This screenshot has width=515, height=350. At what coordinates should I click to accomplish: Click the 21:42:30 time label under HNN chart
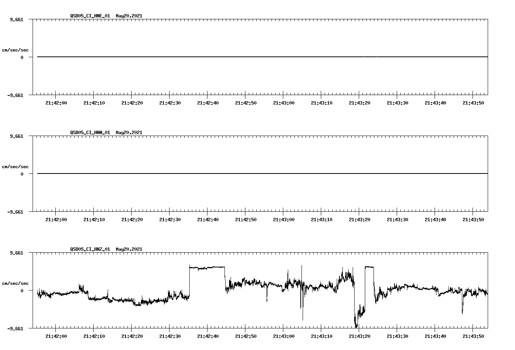click(170, 219)
